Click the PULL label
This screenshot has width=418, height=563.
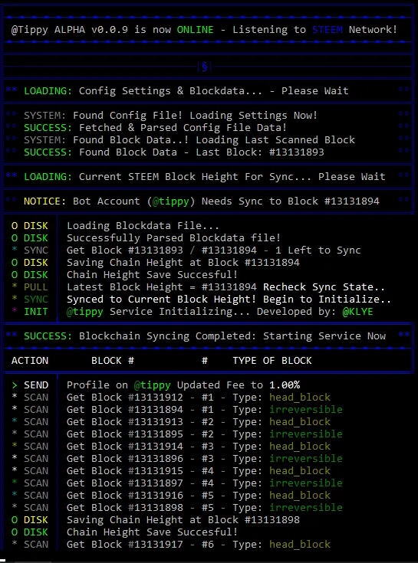click(35, 287)
